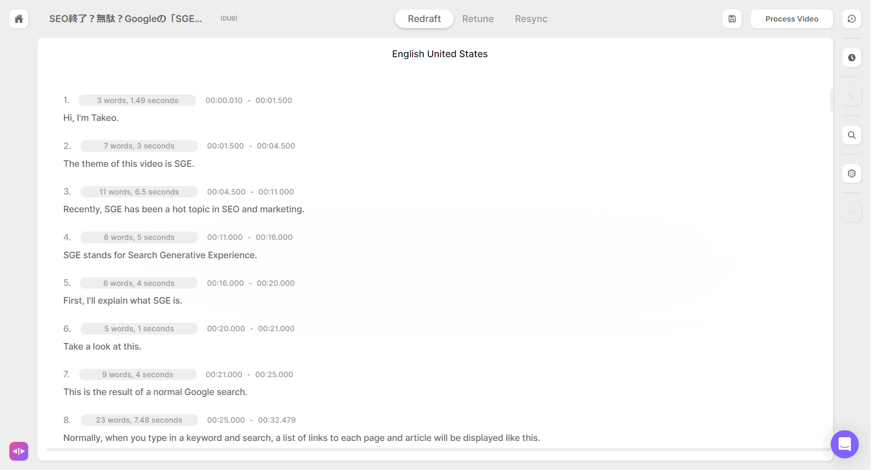The width and height of the screenshot is (871, 470).
Task: Click the "11 words, 6.5 seconds" badge
Action: (139, 192)
